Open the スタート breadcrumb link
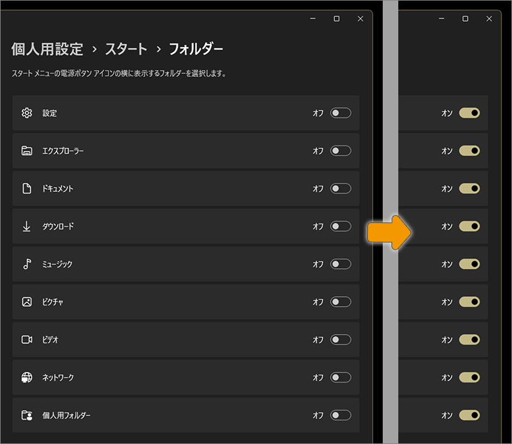This screenshot has height=444, width=512. click(126, 49)
